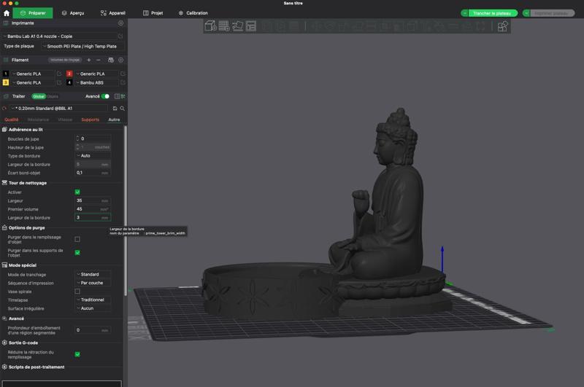584x387 pixels.
Task: Switch process scope to Objets
Action: pos(53,96)
